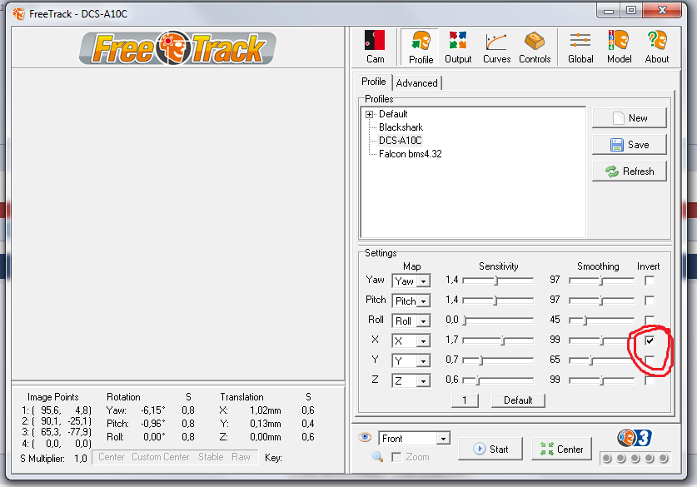Click the Default settings button
The width and height of the screenshot is (697, 487).
(518, 400)
